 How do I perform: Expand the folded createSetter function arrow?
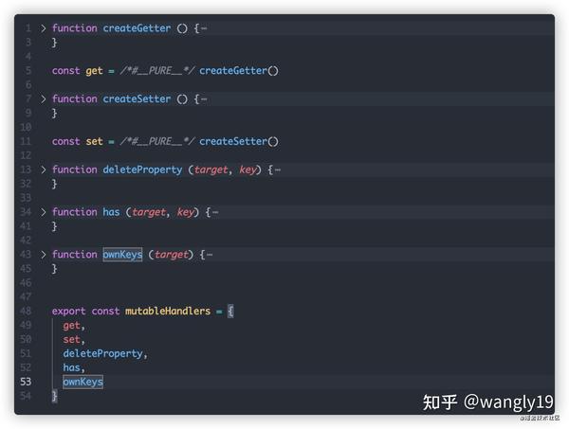(x=44, y=99)
